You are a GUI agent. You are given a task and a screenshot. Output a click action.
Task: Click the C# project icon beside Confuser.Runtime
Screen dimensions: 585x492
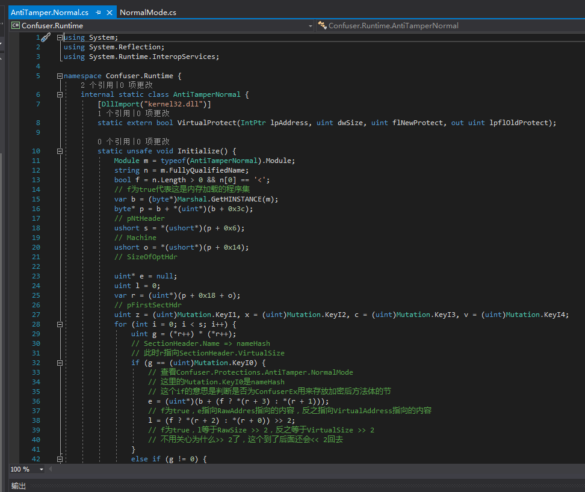tap(15, 26)
